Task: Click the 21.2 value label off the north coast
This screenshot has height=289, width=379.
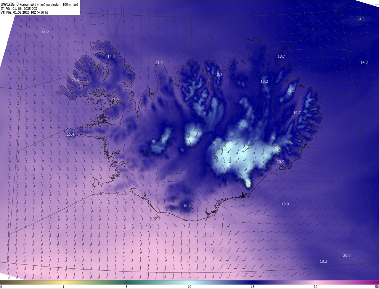Action: [159, 63]
